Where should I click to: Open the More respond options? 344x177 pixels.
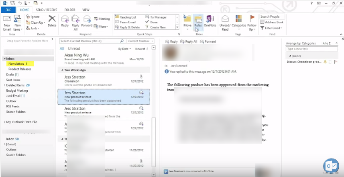click(101, 27)
